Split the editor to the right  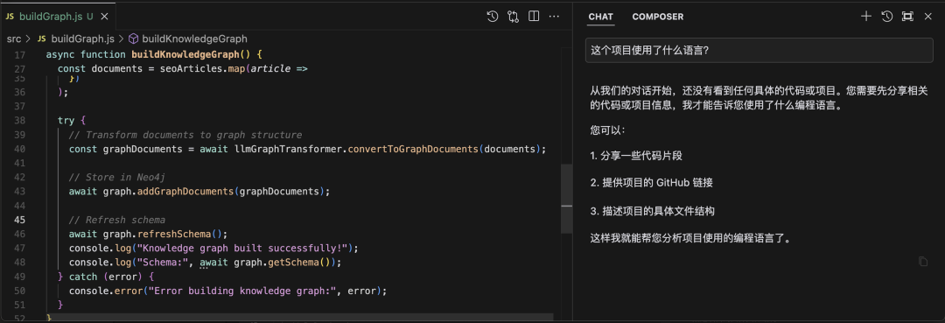pyautogui.click(x=534, y=17)
